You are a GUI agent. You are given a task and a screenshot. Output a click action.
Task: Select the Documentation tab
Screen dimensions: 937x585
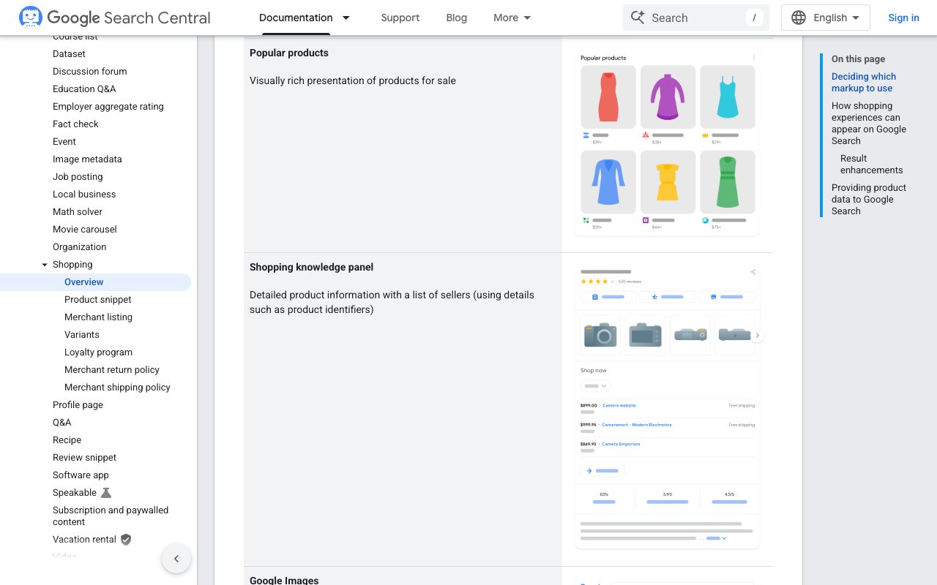pos(296,18)
